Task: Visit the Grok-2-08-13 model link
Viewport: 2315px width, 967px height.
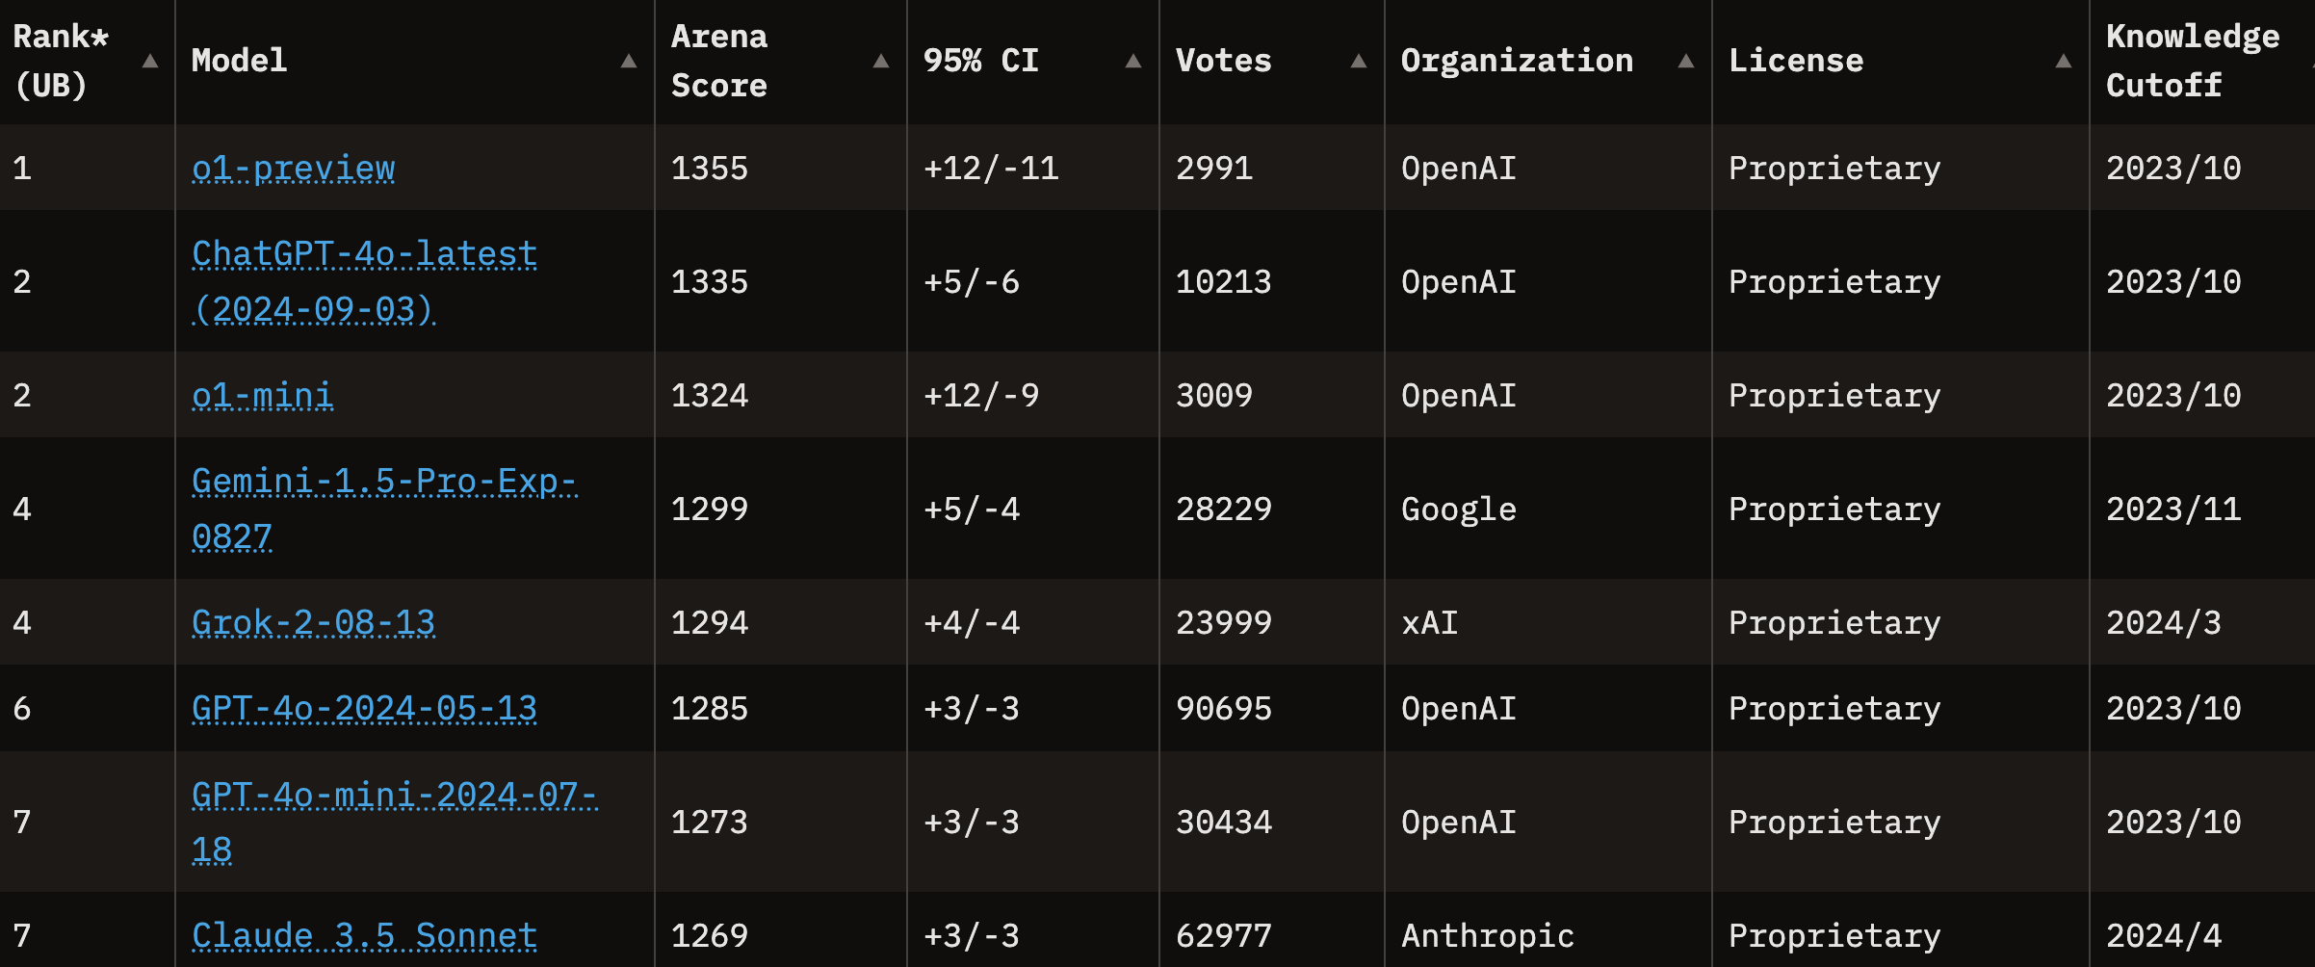Action: click(314, 622)
